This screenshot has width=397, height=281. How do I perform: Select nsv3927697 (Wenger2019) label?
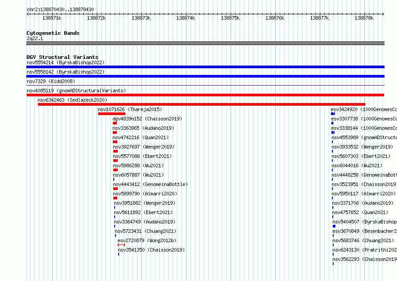[144, 147]
